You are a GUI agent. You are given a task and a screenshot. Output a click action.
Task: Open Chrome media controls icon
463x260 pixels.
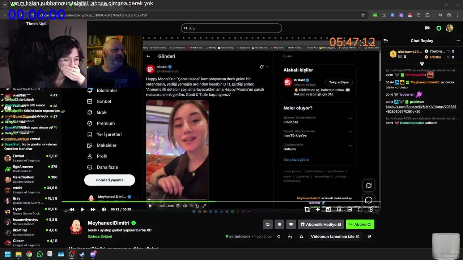point(440,15)
